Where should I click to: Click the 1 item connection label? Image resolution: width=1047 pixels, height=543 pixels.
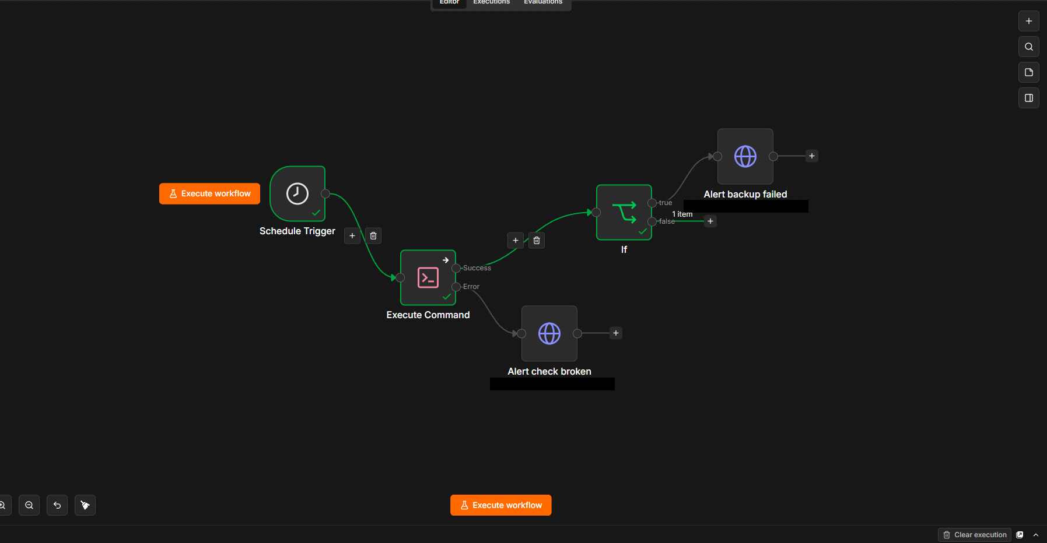pyautogui.click(x=682, y=214)
